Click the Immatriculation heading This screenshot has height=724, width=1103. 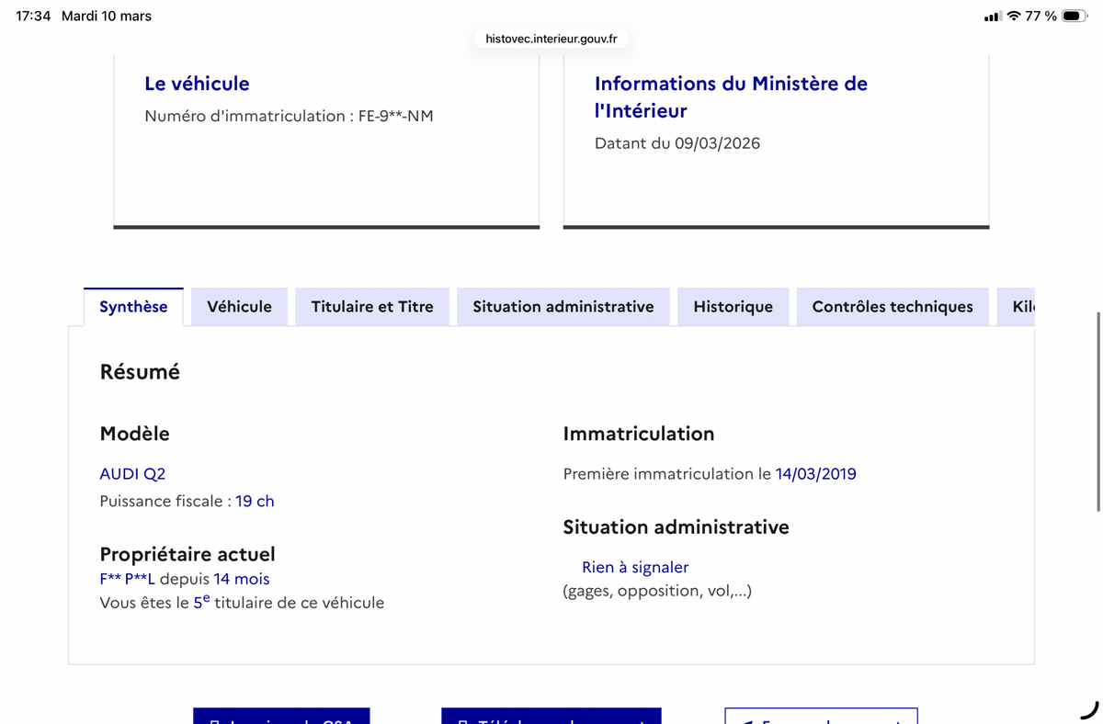click(639, 434)
